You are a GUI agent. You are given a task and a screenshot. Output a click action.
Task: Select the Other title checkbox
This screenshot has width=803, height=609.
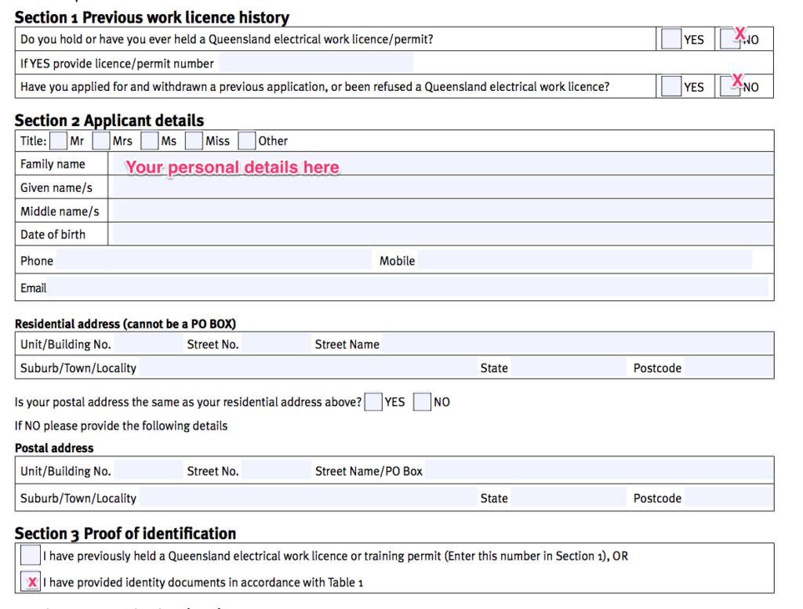point(245,140)
